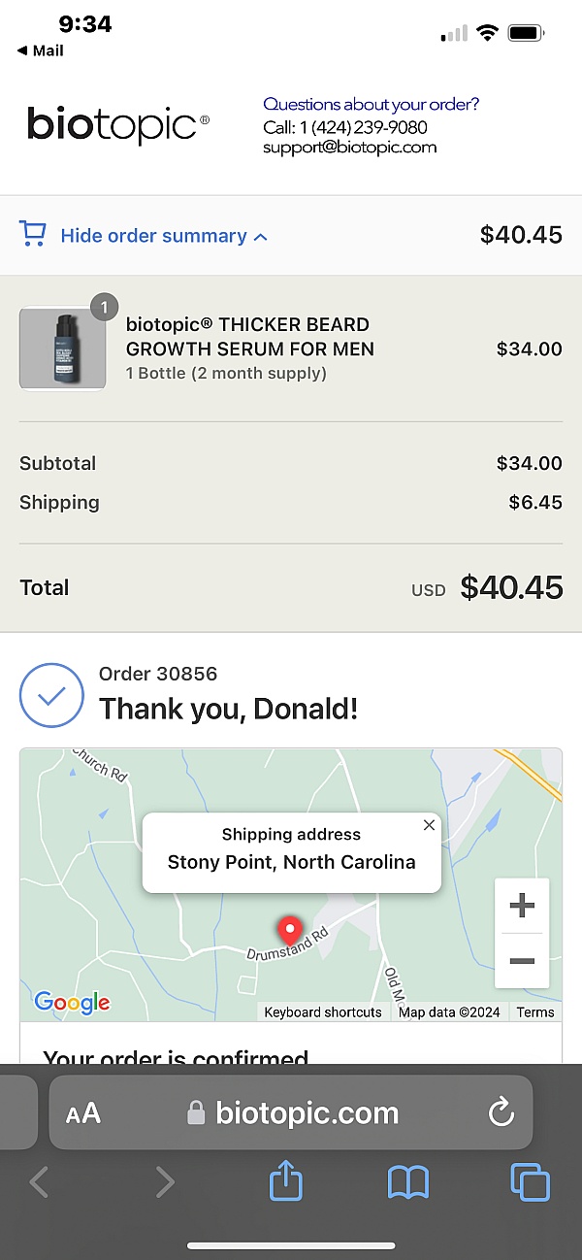
Task: Open the Google logo link on map
Action: (72, 1002)
